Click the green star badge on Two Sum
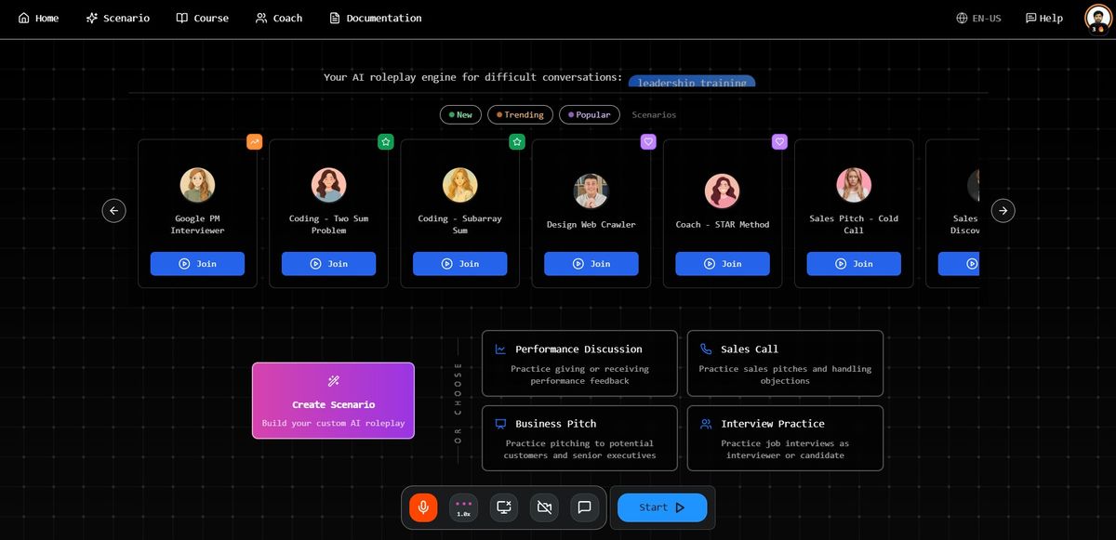This screenshot has height=540, width=1116. (x=386, y=142)
